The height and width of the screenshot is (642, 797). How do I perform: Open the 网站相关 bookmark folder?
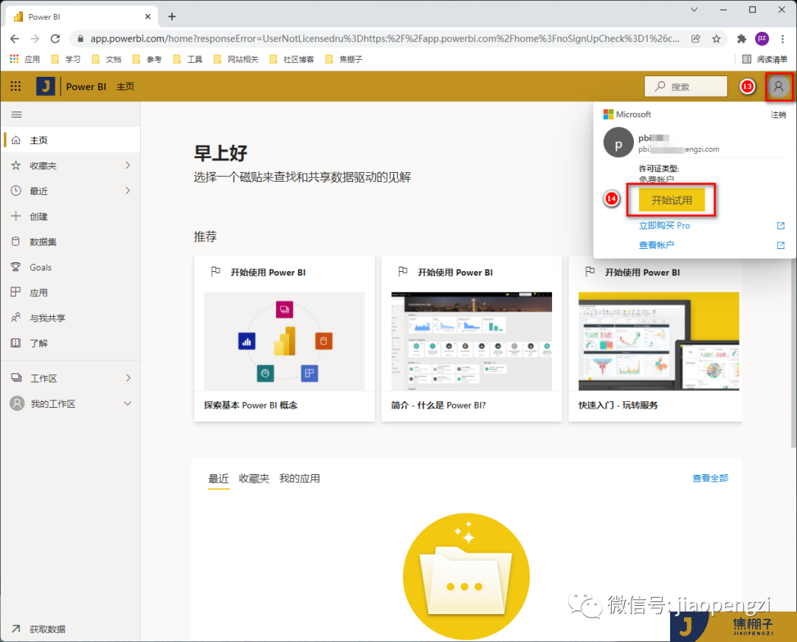(x=236, y=59)
